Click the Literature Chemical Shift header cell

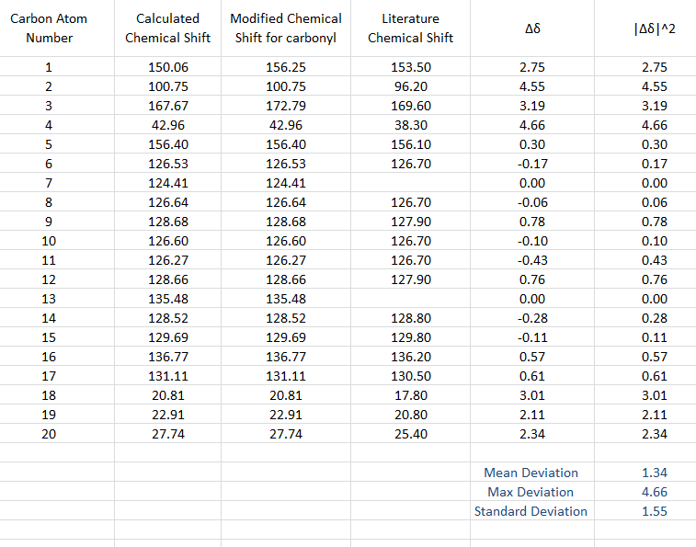click(x=410, y=28)
